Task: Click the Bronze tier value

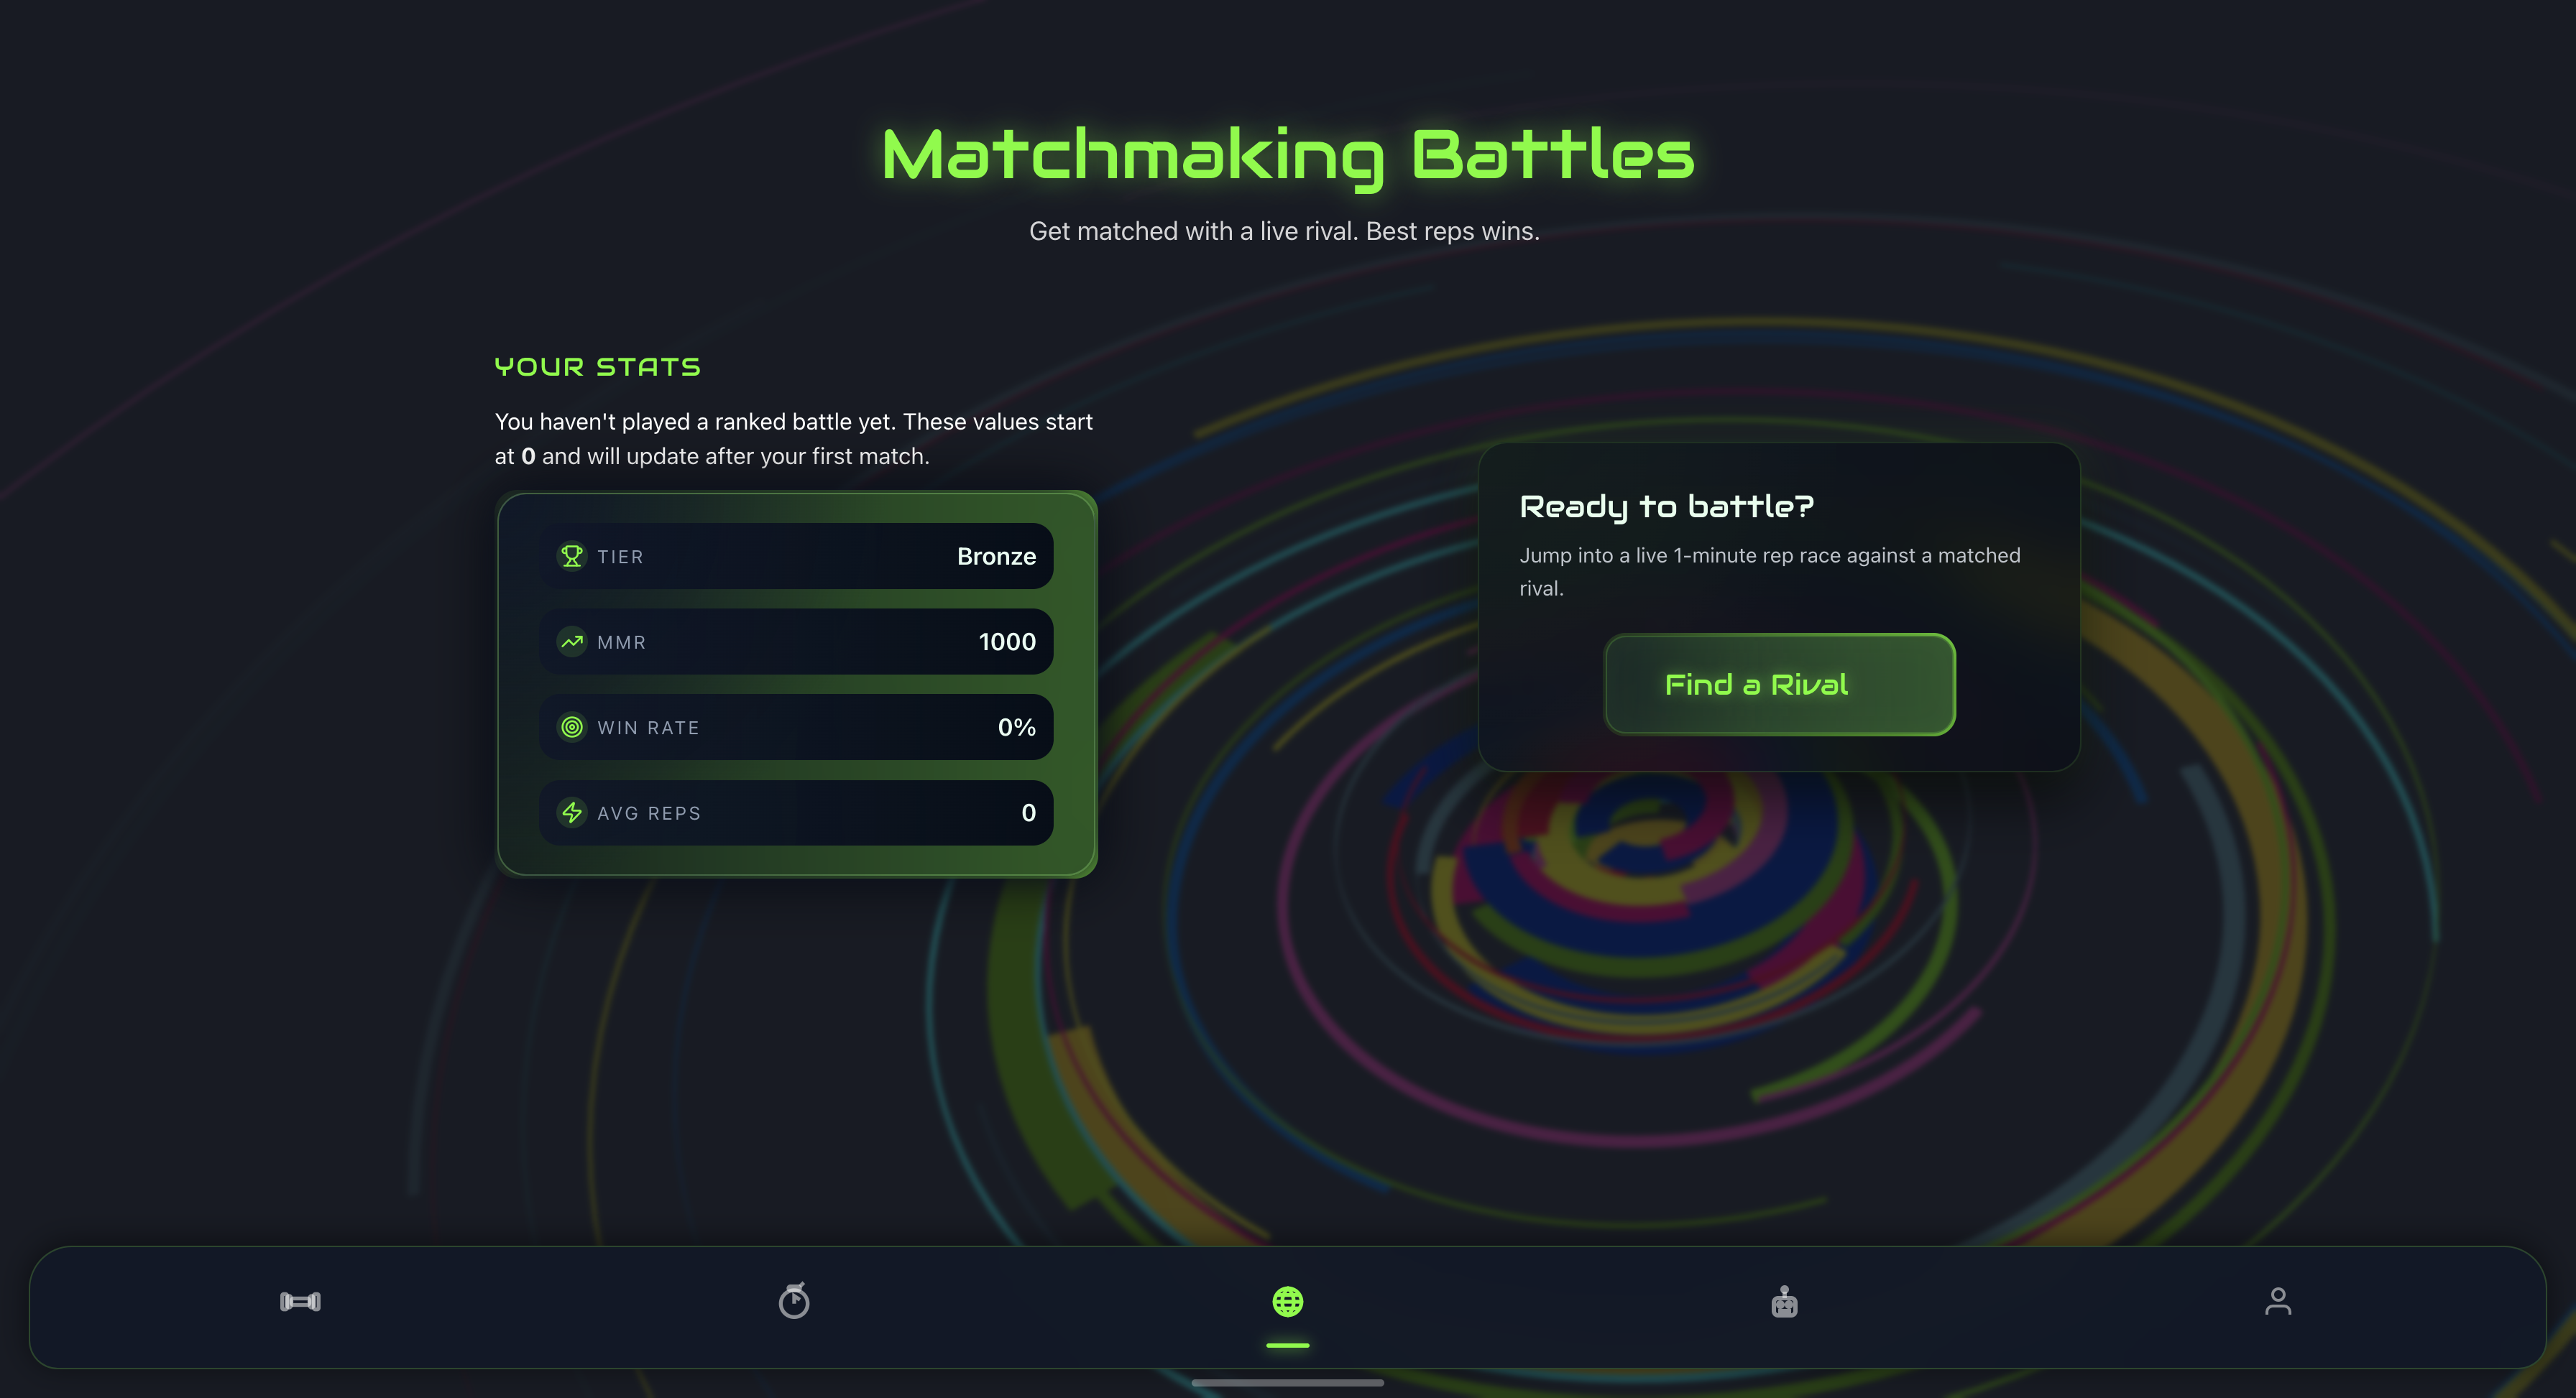Action: pyautogui.click(x=996, y=555)
